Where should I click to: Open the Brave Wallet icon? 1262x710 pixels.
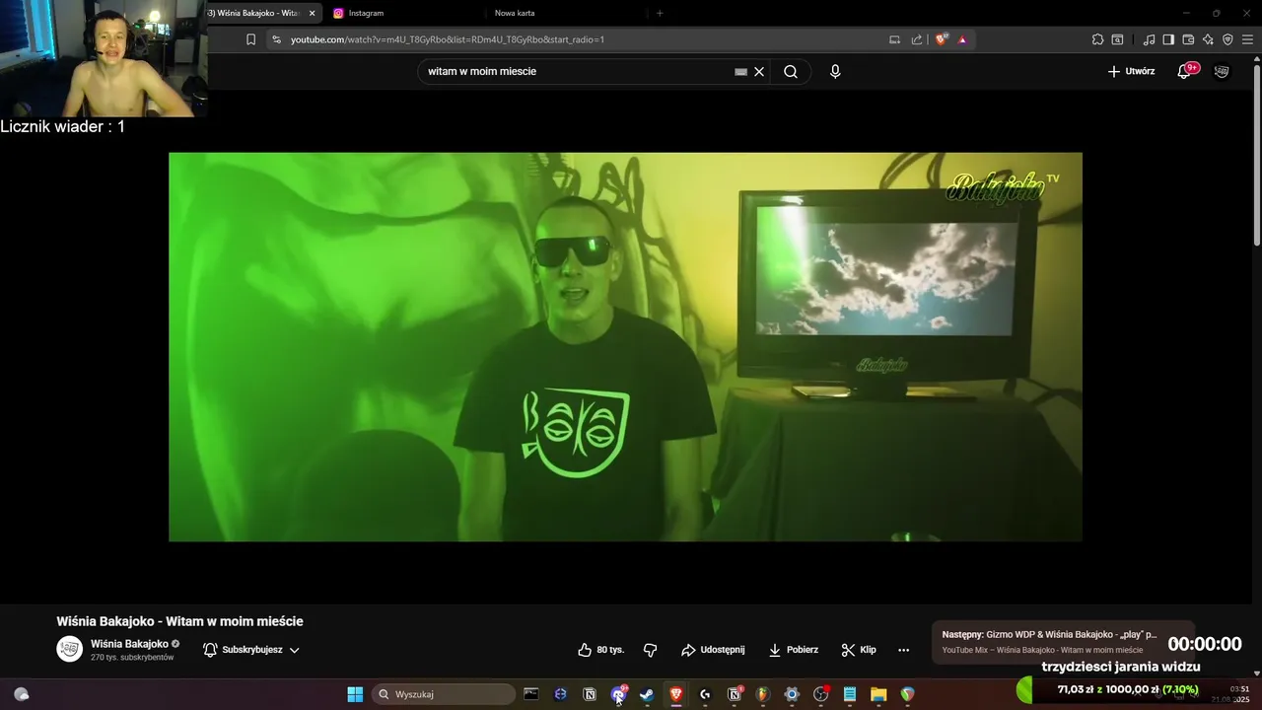pyautogui.click(x=1188, y=39)
